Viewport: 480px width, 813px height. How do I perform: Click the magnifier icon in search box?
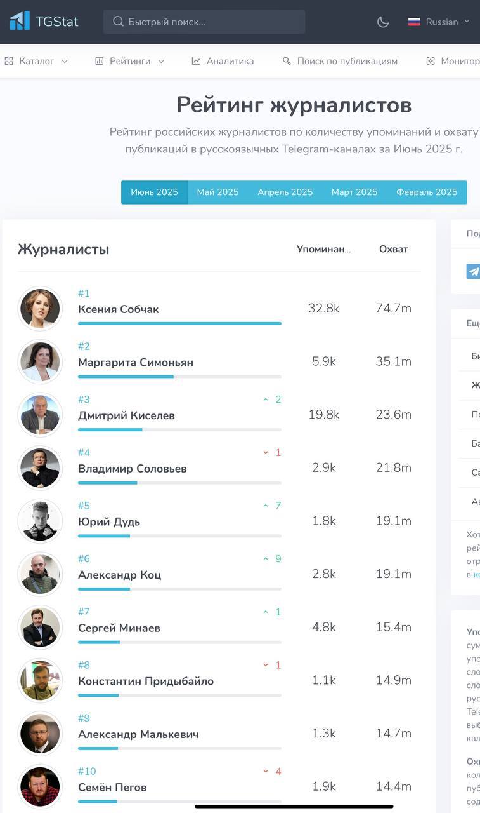(x=118, y=22)
